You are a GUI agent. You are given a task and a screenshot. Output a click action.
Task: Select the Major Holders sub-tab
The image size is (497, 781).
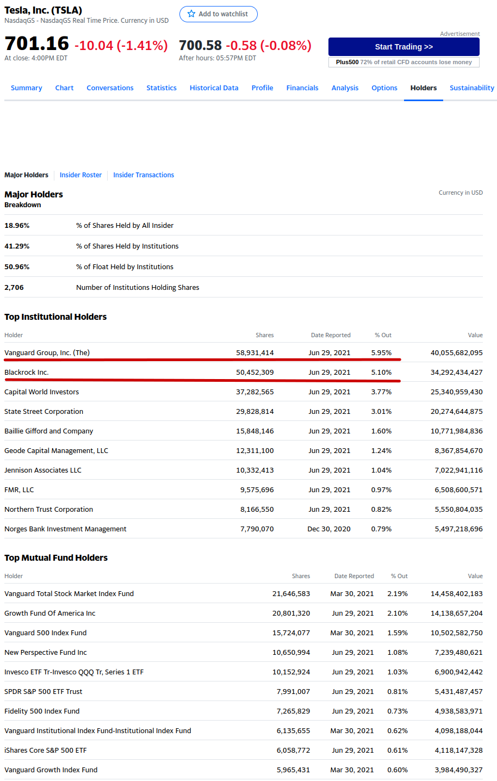(26, 175)
